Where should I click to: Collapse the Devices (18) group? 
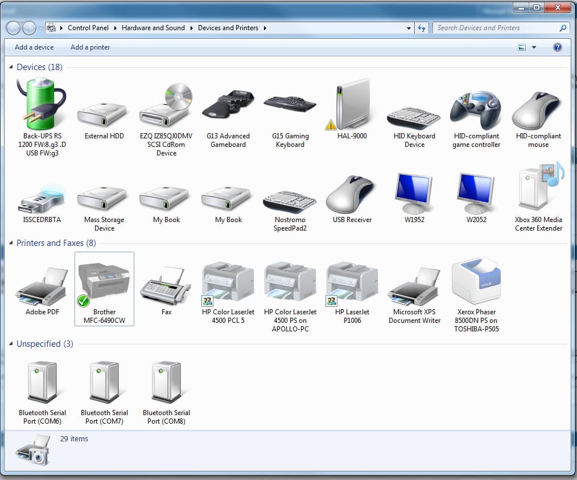[11, 67]
